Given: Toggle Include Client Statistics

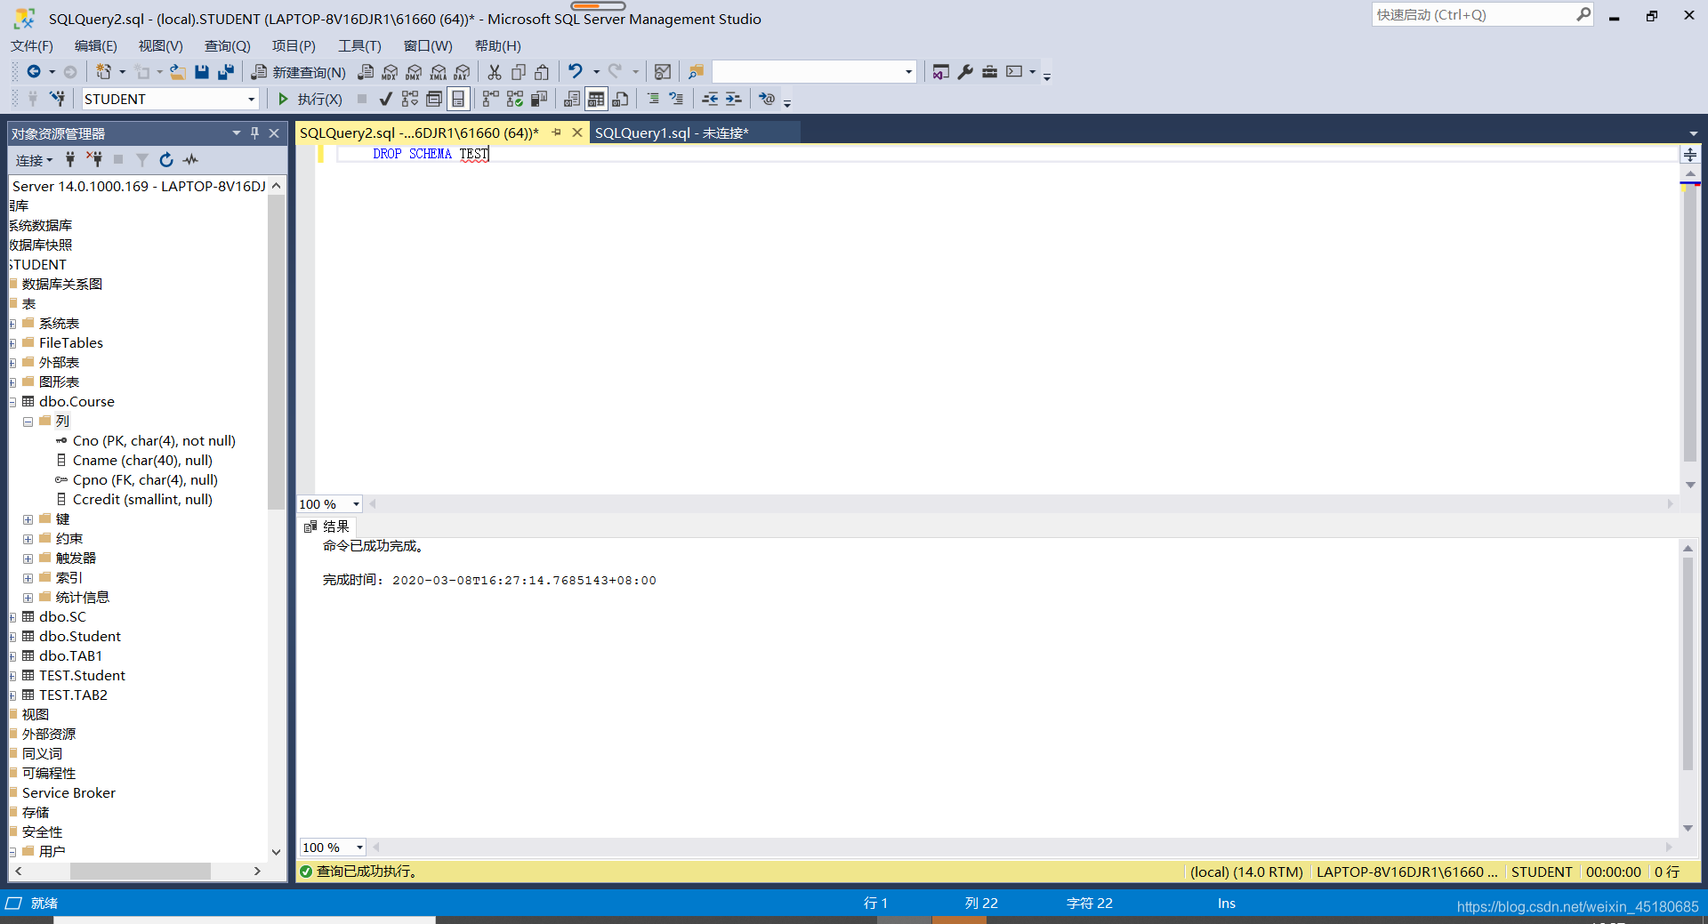Looking at the screenshot, I should (538, 99).
